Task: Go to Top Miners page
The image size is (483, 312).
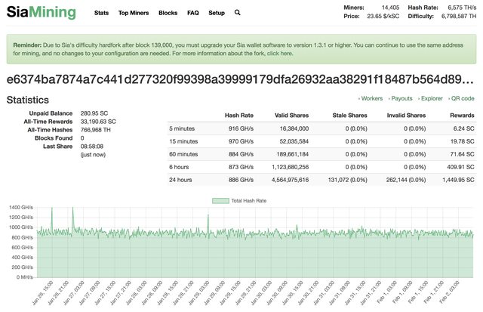Action: (x=134, y=13)
